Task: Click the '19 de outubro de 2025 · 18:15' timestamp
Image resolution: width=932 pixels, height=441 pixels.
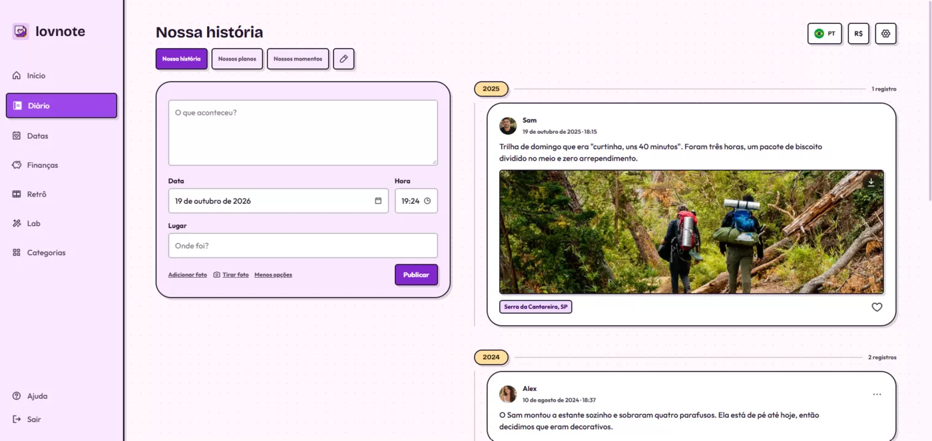Action: click(560, 132)
